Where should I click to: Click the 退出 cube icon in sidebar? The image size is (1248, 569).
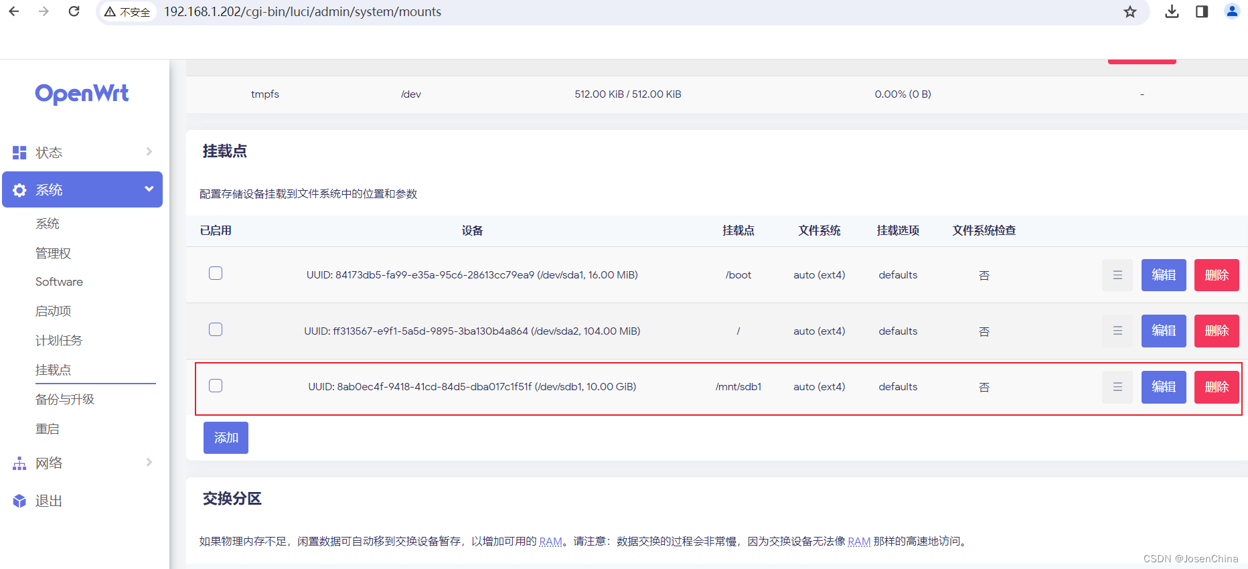coord(19,501)
